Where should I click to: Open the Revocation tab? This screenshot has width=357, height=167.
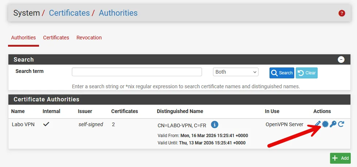click(89, 38)
